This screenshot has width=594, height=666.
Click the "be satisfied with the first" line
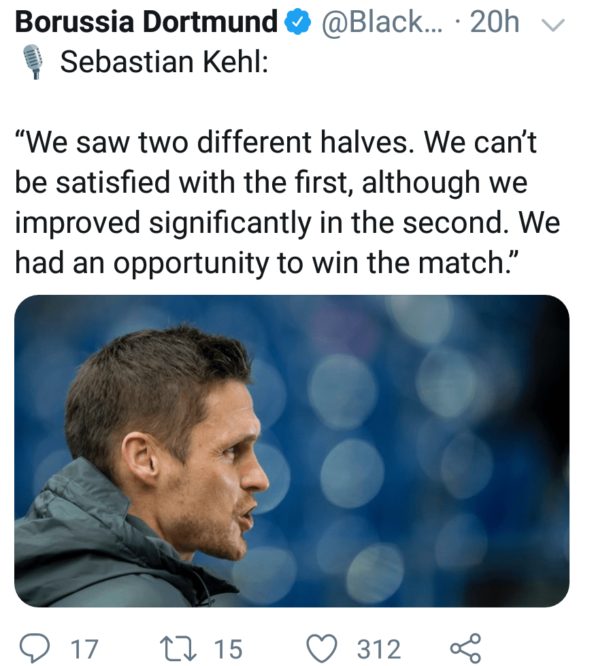click(271, 185)
